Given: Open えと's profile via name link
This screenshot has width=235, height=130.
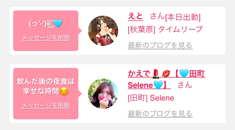Looking at the screenshot, I should (135, 16).
